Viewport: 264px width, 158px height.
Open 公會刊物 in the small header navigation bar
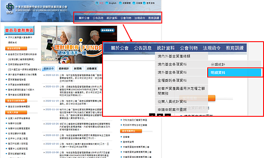coord(126,18)
